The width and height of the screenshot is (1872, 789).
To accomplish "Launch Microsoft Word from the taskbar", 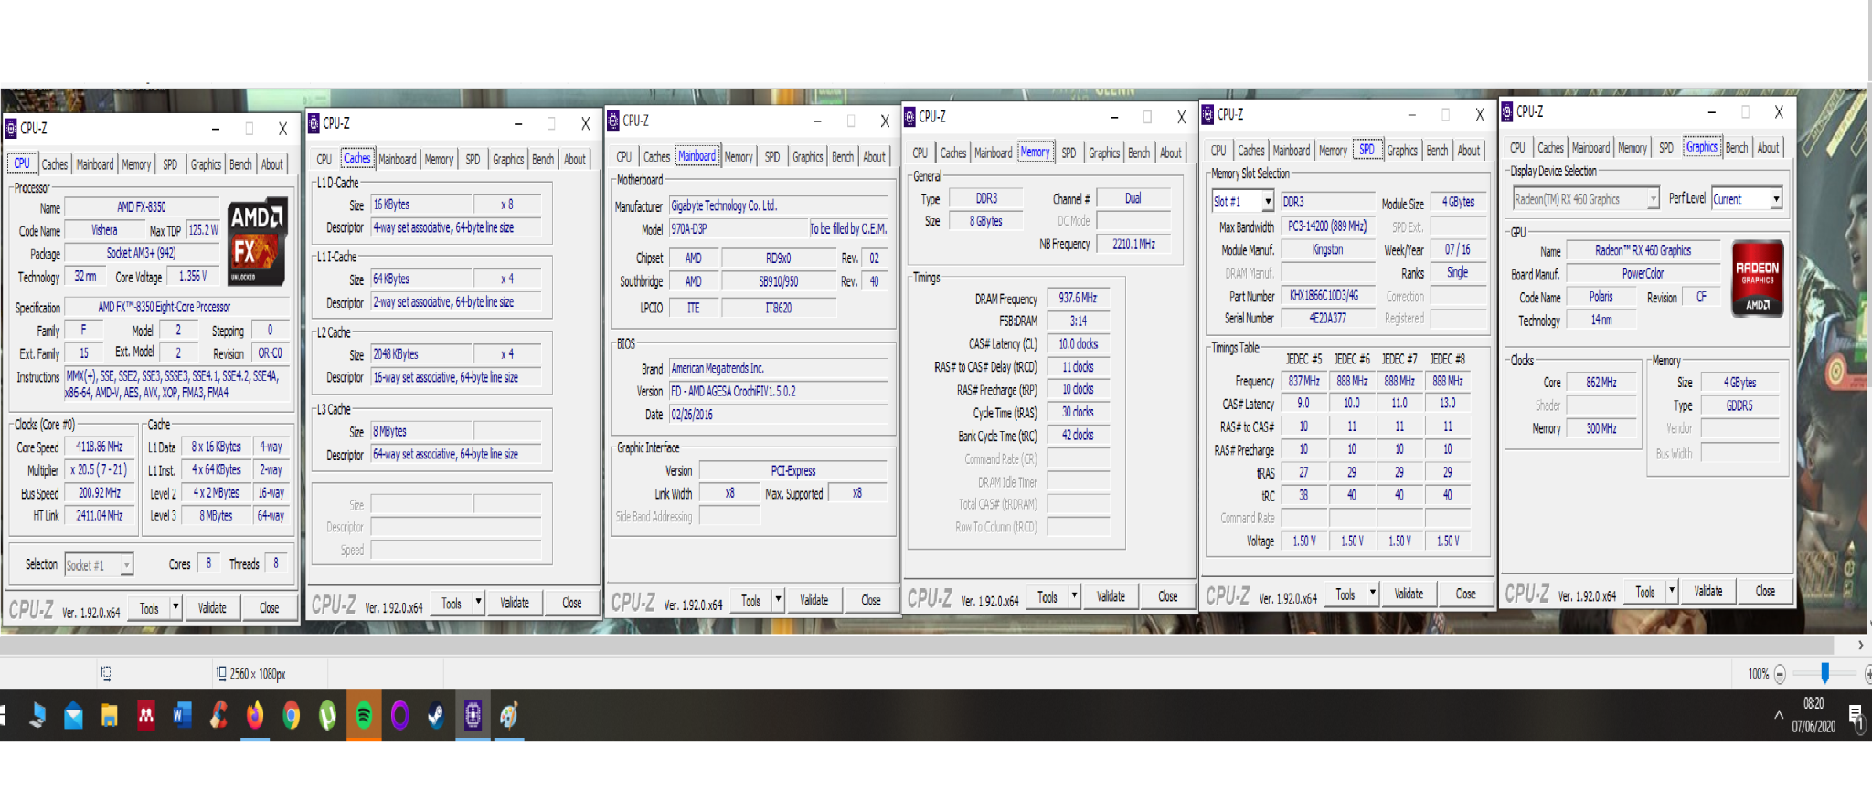I will coord(182,716).
